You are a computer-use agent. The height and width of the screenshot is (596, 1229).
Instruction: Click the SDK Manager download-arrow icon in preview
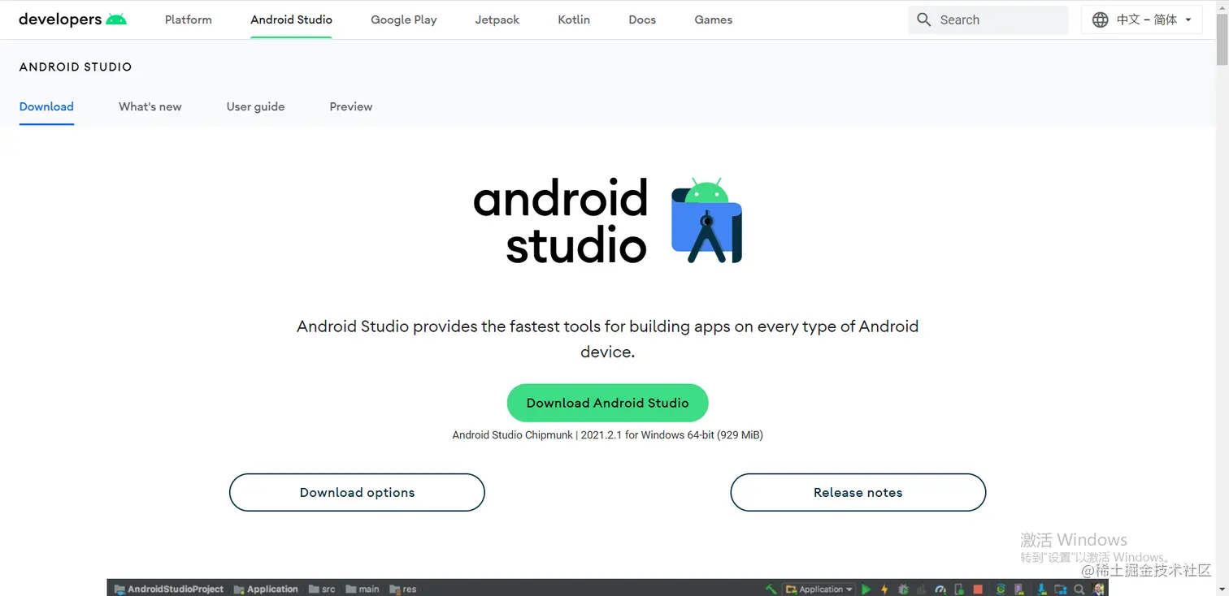(x=1042, y=590)
